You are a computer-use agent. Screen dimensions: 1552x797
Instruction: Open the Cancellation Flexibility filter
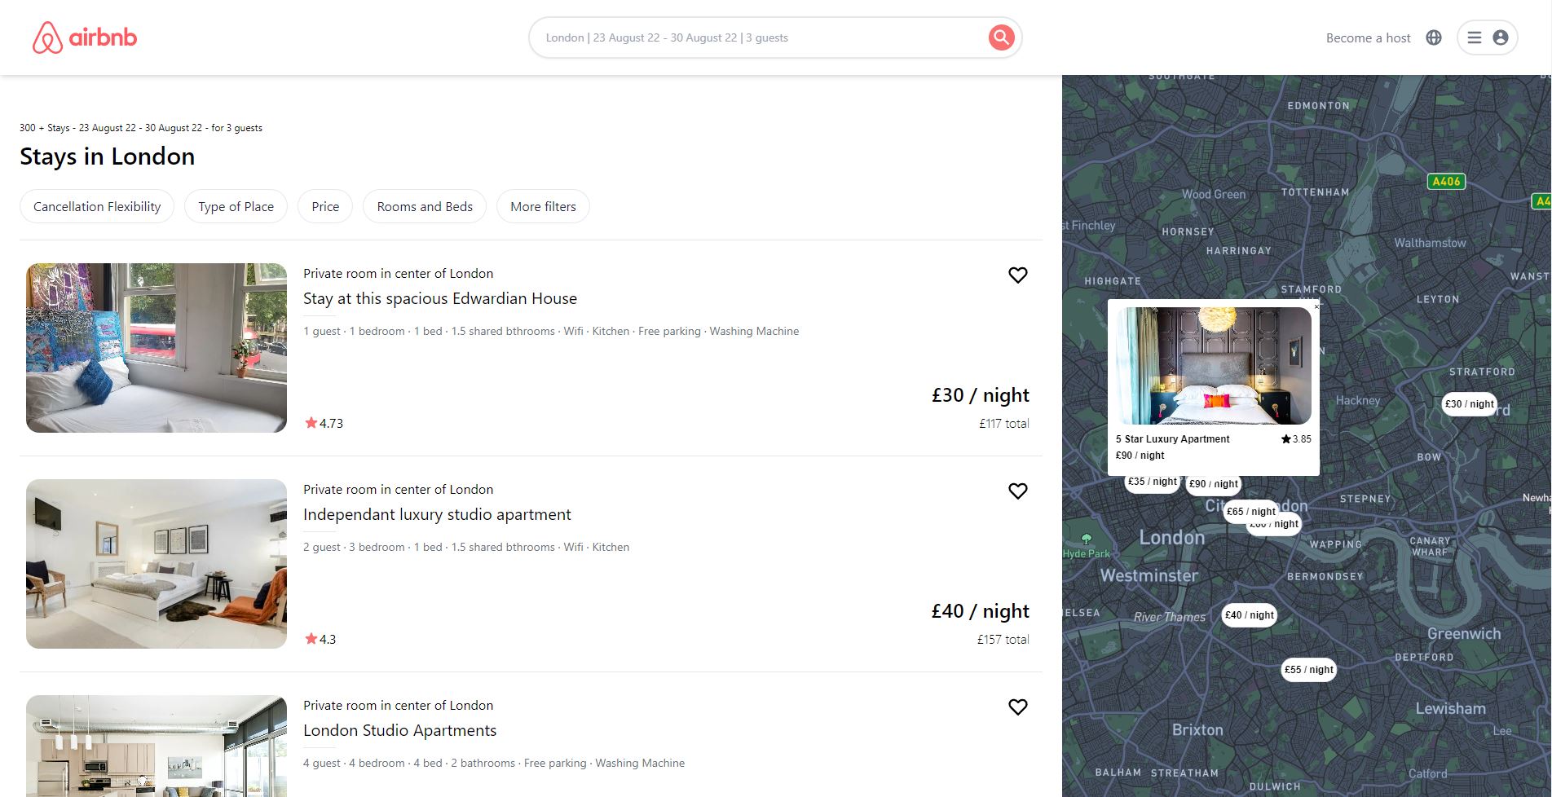click(96, 206)
